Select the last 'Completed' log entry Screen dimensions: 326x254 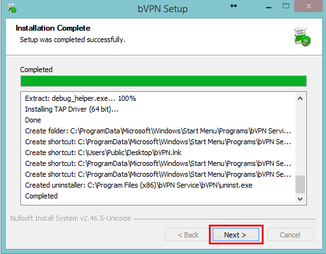(x=41, y=196)
